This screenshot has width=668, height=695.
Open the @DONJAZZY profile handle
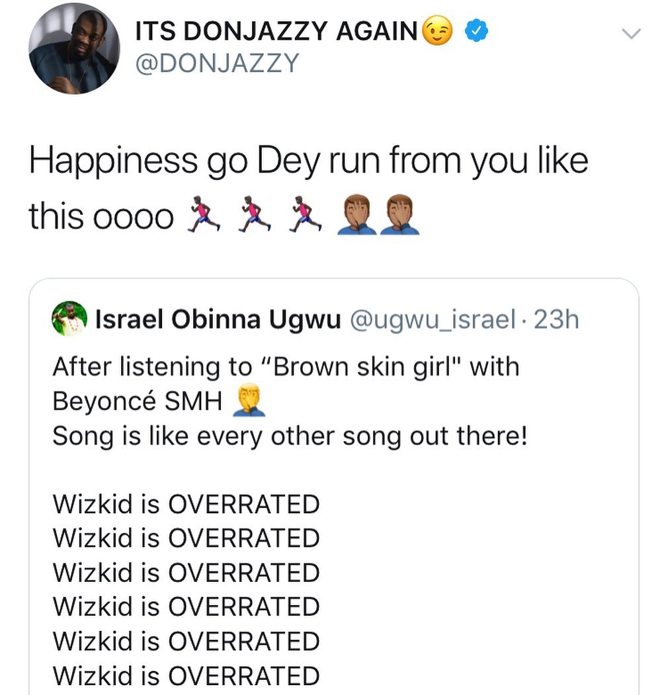point(218,64)
